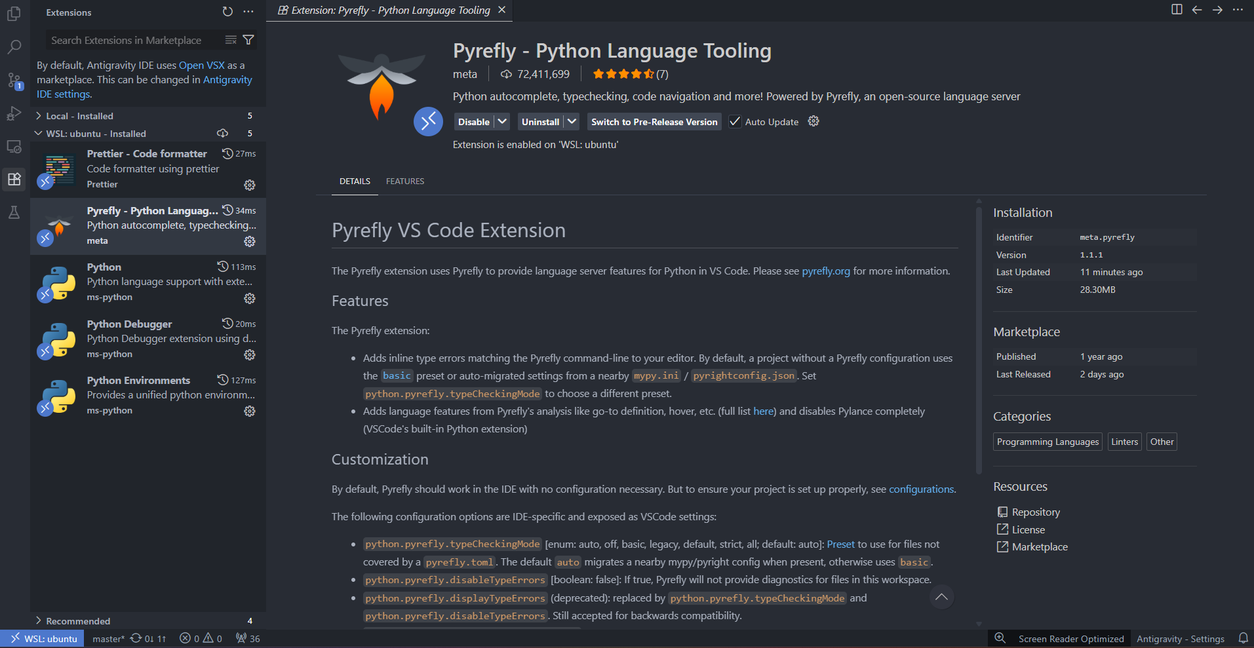1254x648 pixels.
Task: Open the pyrefly.org link
Action: [x=826, y=271]
